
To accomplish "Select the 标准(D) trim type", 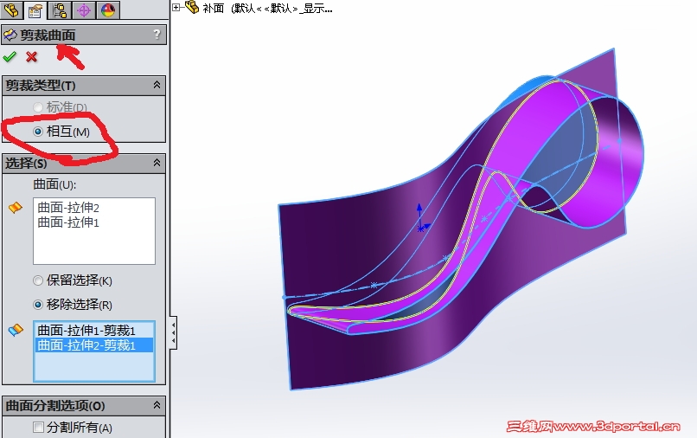I will (38, 107).
